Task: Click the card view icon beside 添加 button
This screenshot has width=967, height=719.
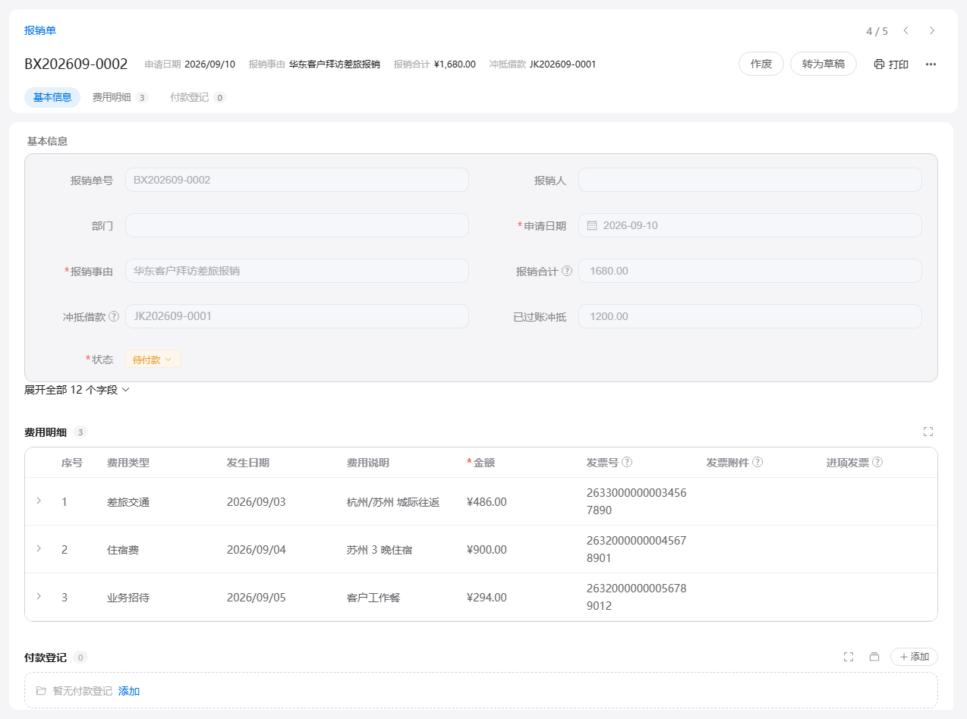Action: coord(874,657)
